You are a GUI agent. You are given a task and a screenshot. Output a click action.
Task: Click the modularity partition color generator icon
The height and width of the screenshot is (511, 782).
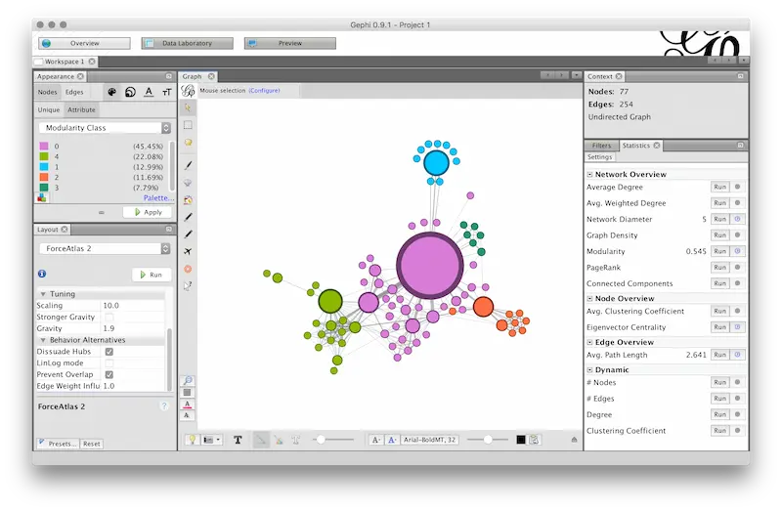click(x=42, y=198)
